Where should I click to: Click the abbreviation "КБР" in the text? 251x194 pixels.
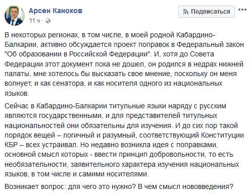point(11,145)
